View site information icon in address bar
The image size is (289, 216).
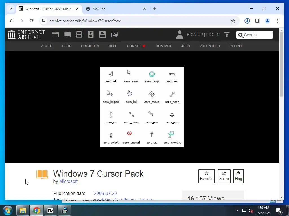click(44, 21)
